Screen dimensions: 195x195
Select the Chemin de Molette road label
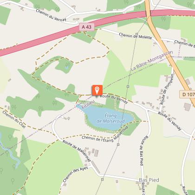[136, 36]
